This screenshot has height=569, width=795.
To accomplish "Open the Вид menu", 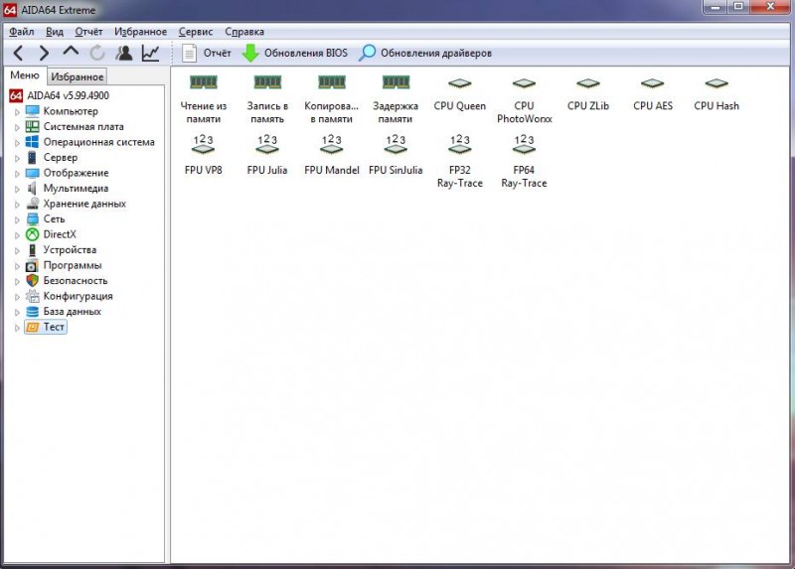I will point(55,32).
